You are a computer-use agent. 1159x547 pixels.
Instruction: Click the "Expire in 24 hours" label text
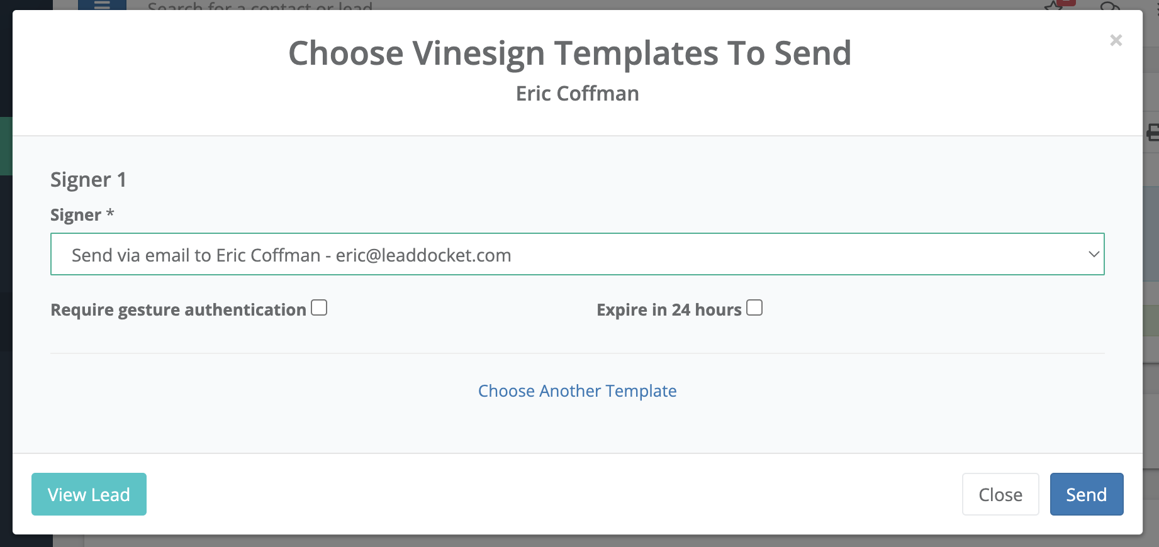pos(669,309)
